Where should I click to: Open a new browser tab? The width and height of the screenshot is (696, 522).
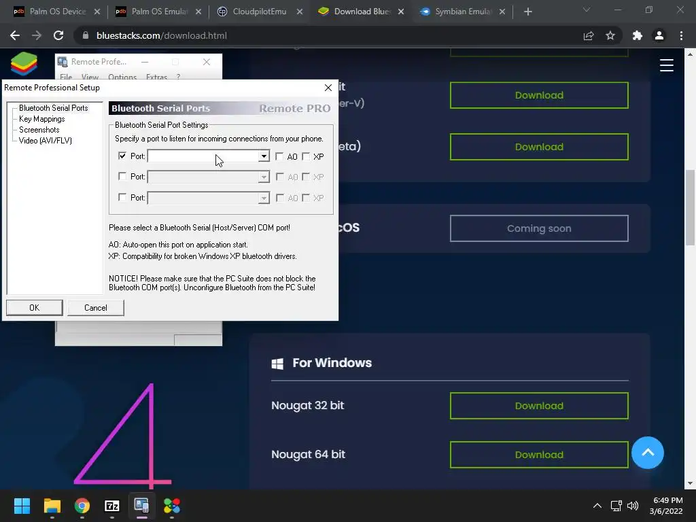point(527,12)
